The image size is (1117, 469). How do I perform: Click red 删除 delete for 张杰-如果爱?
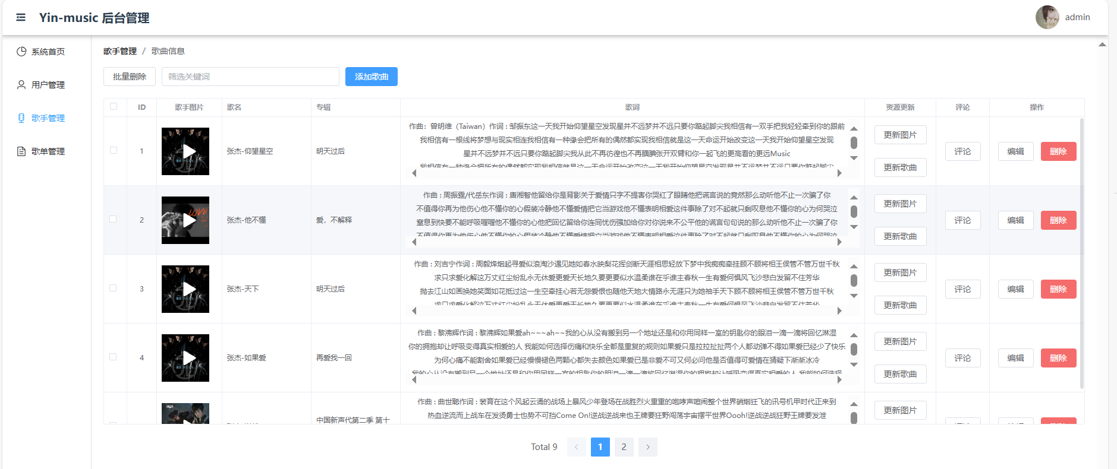pos(1058,358)
